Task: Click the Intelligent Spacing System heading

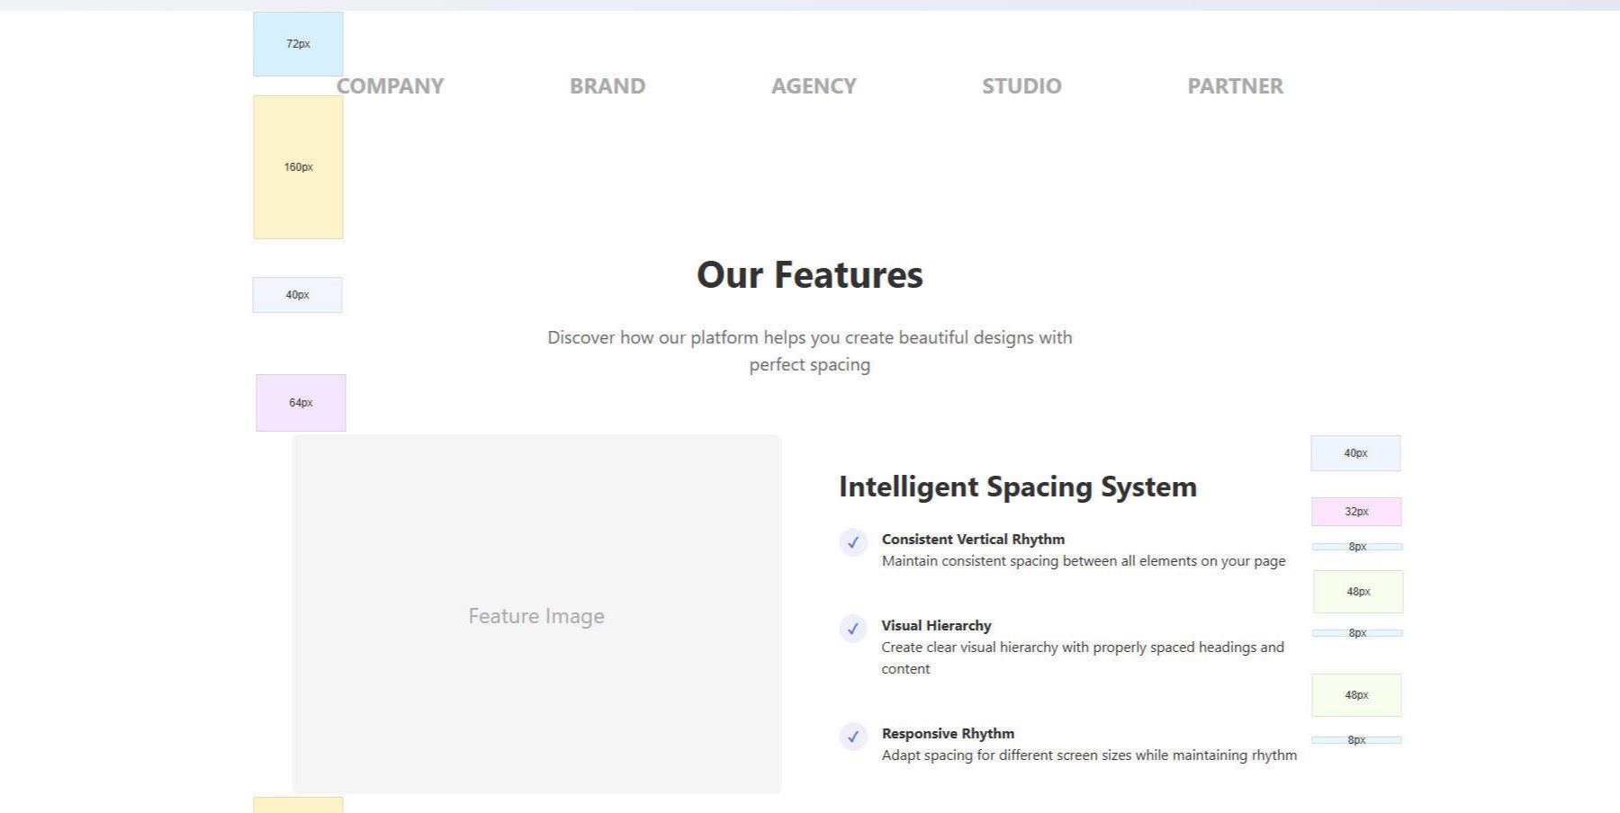Action: (1017, 487)
